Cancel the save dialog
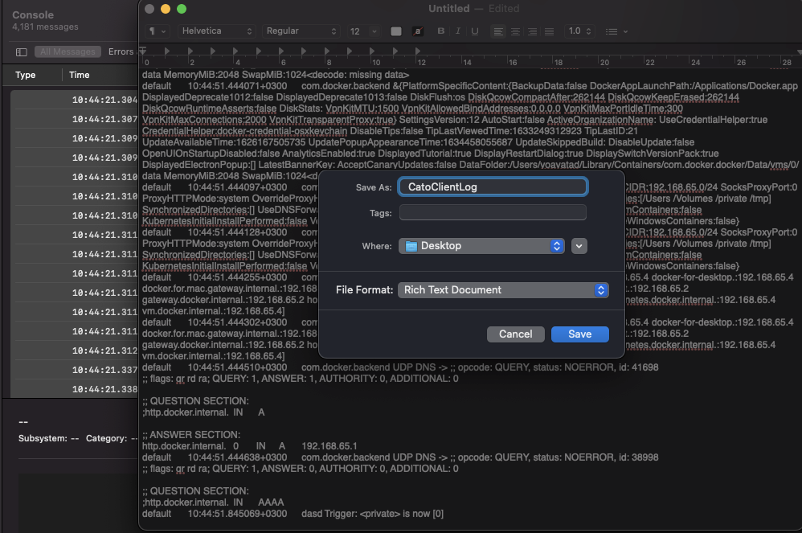This screenshot has height=533, width=802. 515,334
